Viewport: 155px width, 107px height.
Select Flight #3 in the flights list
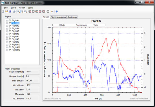coord(15,26)
